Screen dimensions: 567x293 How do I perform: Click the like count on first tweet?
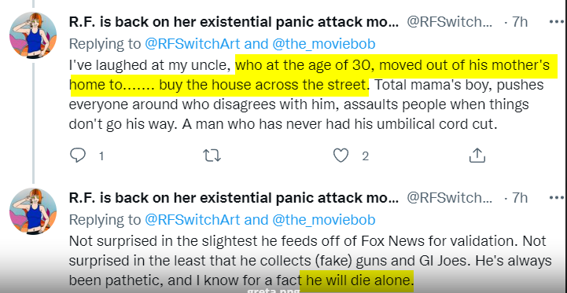pos(365,156)
